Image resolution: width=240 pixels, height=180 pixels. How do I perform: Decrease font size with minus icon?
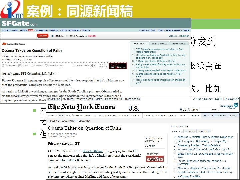91,66
